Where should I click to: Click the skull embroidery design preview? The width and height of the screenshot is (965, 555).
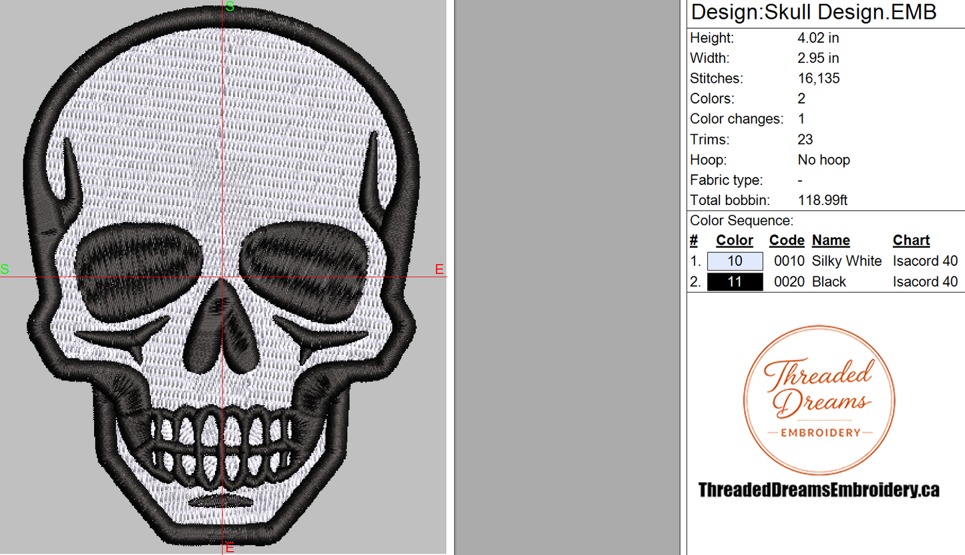223,277
